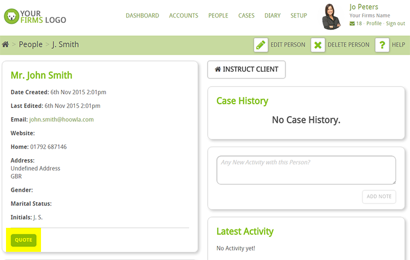Click the Edit Person label
Viewport: 410px width, 260px height.
[288, 45]
